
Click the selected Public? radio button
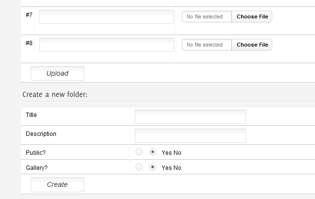coord(153,152)
